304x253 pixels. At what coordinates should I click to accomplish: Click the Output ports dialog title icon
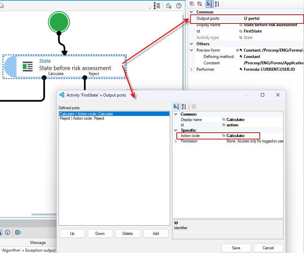tap(62, 95)
